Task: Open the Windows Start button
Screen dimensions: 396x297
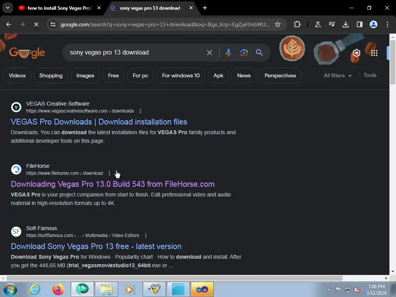Action: click(10, 289)
